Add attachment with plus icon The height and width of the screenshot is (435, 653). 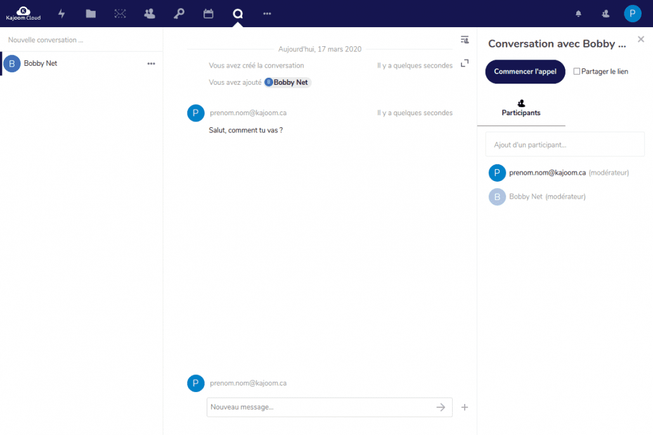click(465, 407)
